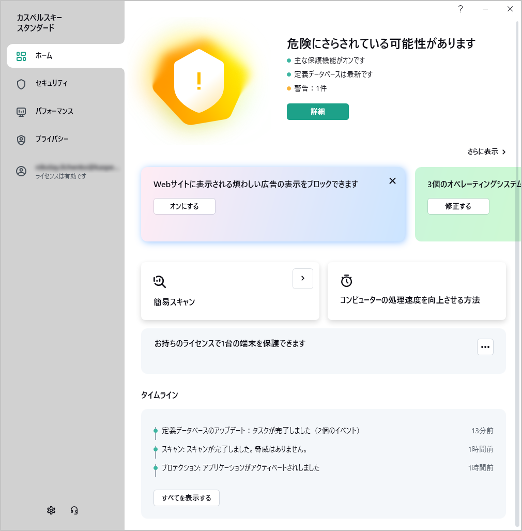
Task: Click the 13分前 timestamp
Action: pos(482,430)
